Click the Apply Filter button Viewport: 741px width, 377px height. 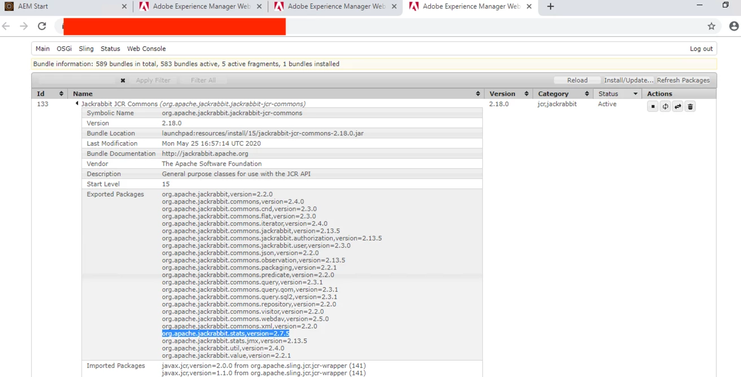click(x=153, y=80)
